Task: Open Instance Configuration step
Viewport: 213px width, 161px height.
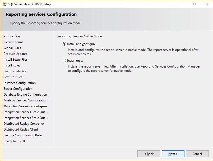Action: (20, 83)
